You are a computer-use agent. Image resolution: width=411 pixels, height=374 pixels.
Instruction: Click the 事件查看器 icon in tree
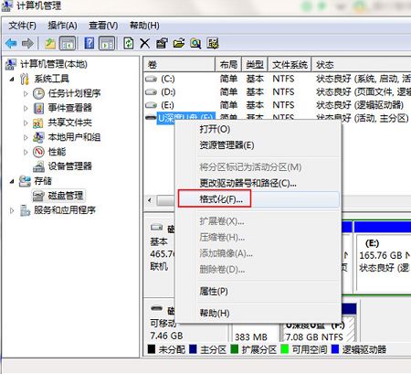click(x=38, y=108)
